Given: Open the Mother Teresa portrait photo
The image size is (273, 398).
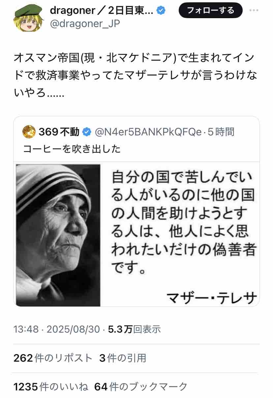Looking at the screenshot, I should coord(58,235).
